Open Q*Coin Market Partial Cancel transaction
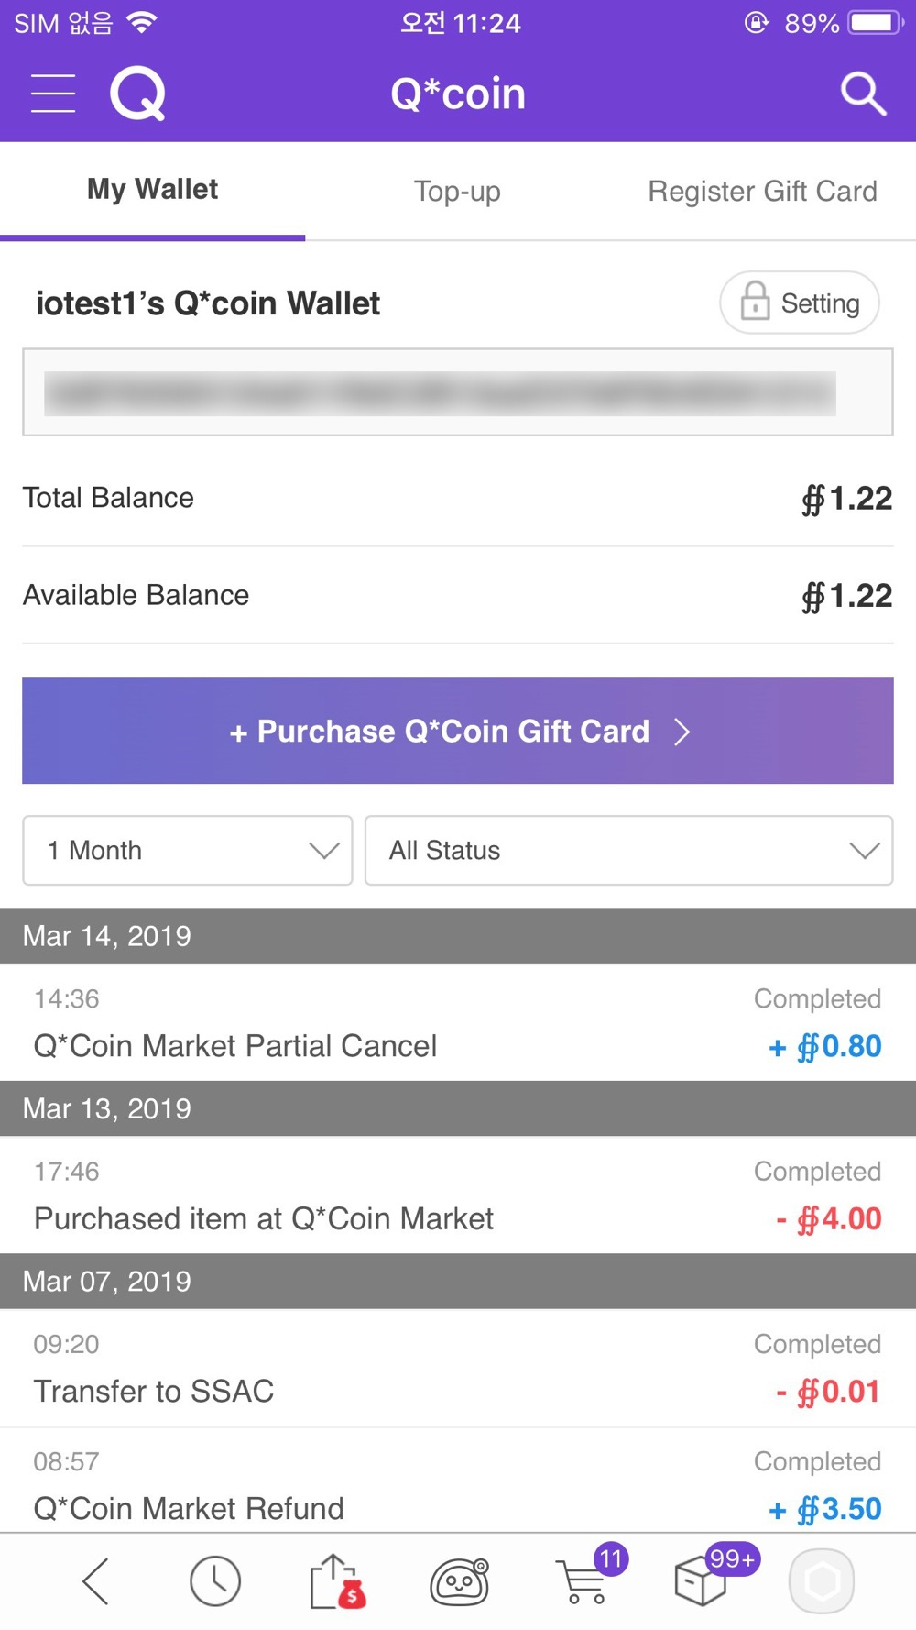Viewport: 916px width, 1630px height. tap(458, 1022)
